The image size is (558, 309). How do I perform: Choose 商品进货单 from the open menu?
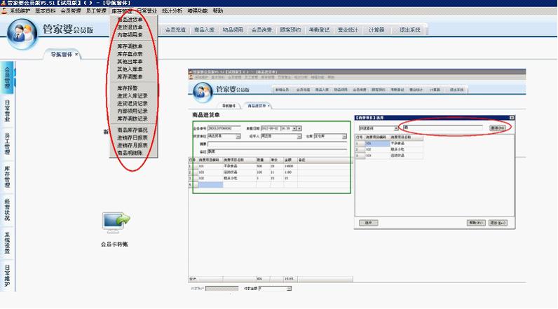(130, 20)
